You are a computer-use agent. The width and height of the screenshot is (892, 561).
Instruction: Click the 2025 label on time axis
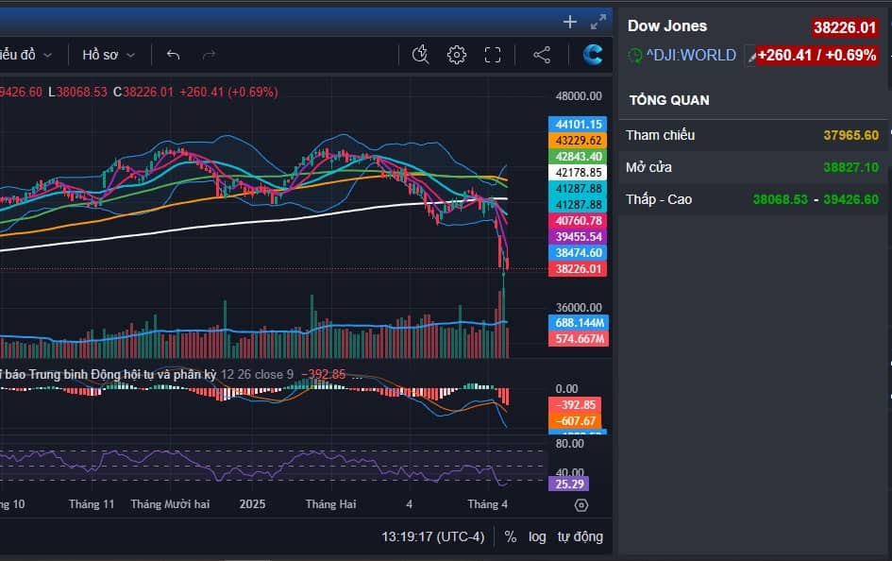pyautogui.click(x=253, y=504)
